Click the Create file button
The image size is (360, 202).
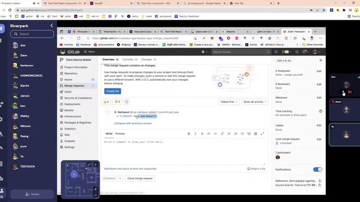pos(112,91)
